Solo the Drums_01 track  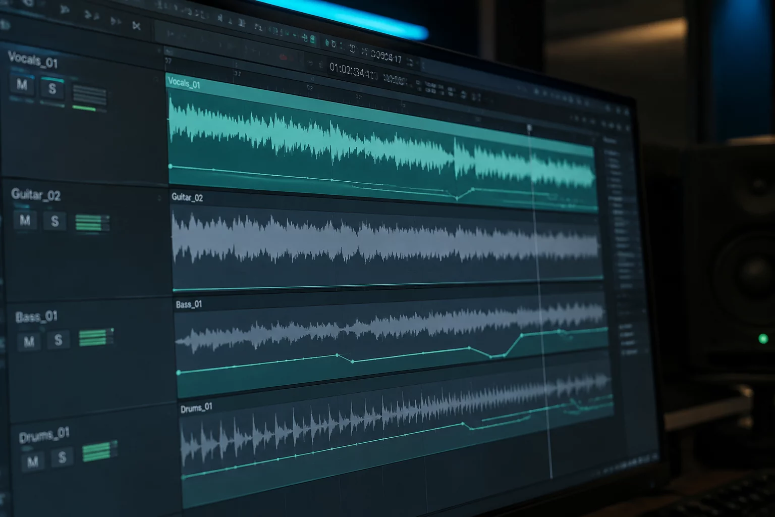62,457
